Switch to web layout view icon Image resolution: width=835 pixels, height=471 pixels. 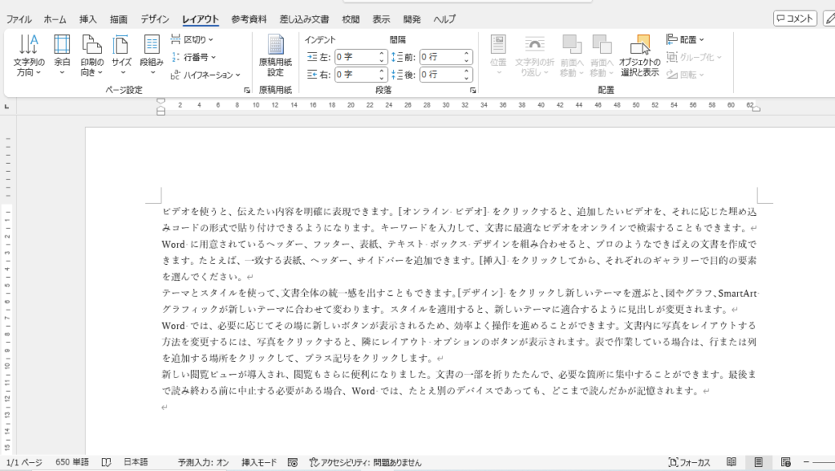[785, 462]
